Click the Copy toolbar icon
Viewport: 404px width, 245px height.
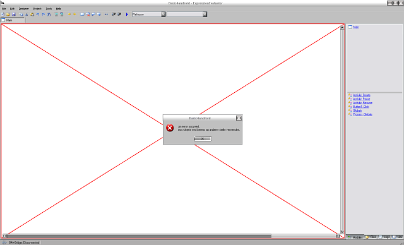pos(21,15)
